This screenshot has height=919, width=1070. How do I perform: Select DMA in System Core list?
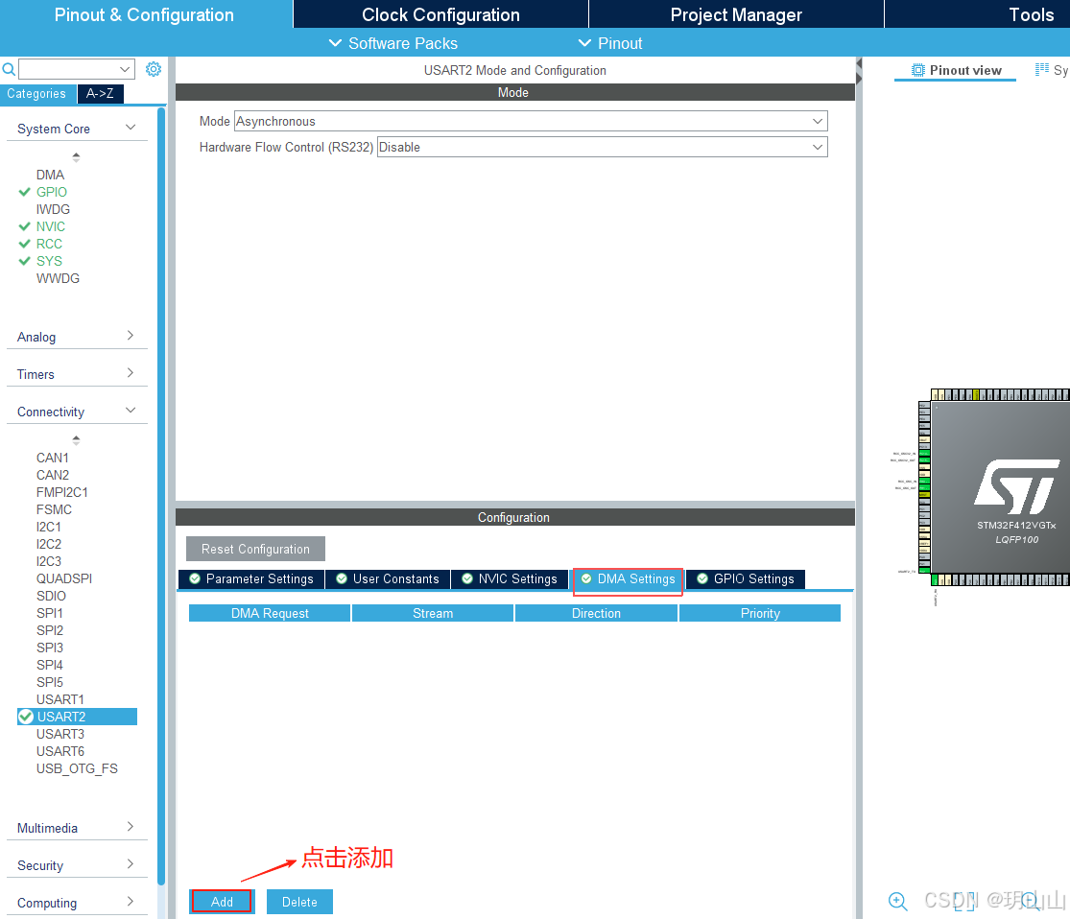coord(51,175)
